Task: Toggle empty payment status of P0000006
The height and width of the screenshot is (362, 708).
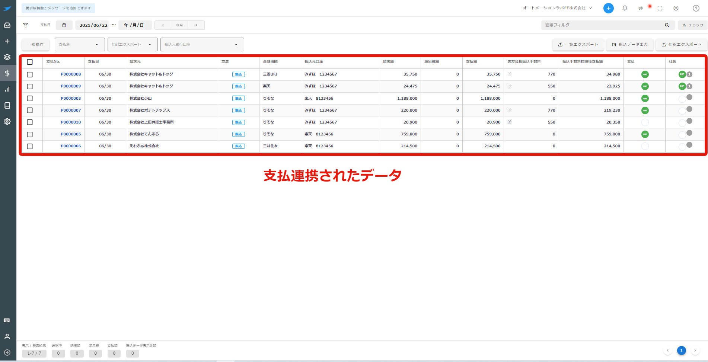Action: click(645, 146)
